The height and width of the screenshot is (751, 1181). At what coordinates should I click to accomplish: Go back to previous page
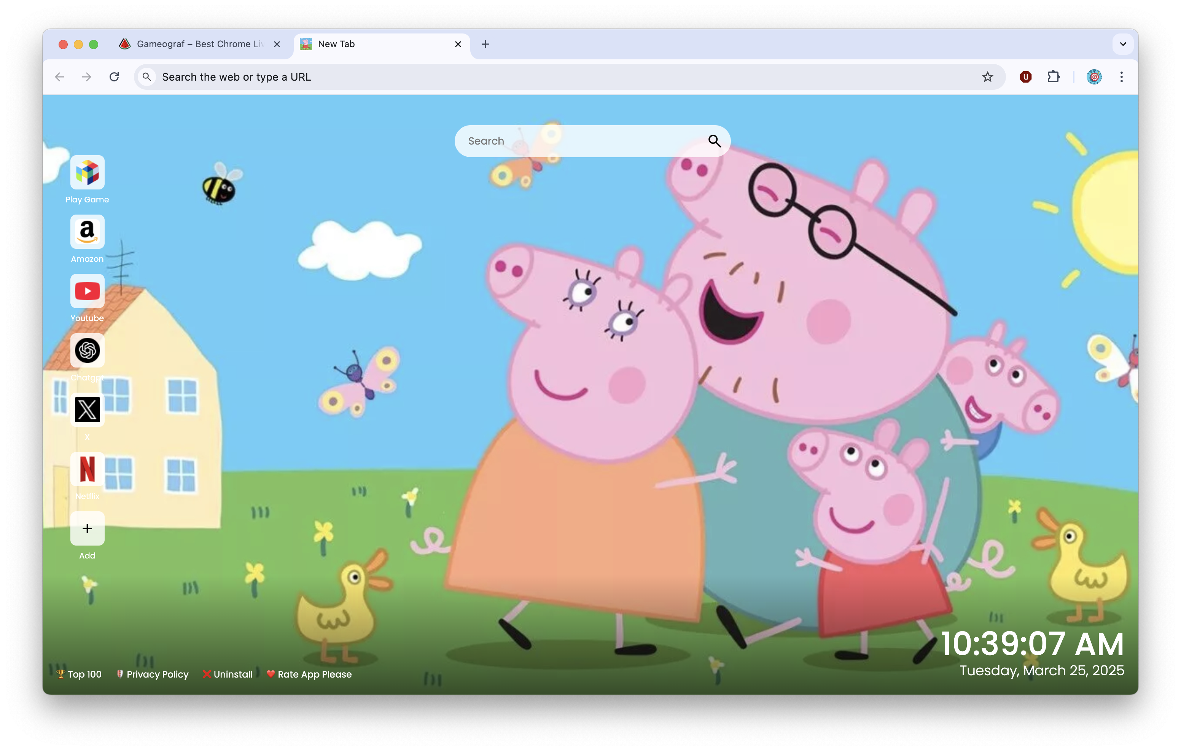[60, 77]
